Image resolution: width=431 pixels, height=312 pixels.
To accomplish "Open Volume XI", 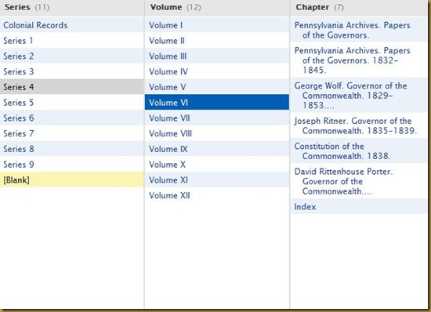I will pos(217,180).
